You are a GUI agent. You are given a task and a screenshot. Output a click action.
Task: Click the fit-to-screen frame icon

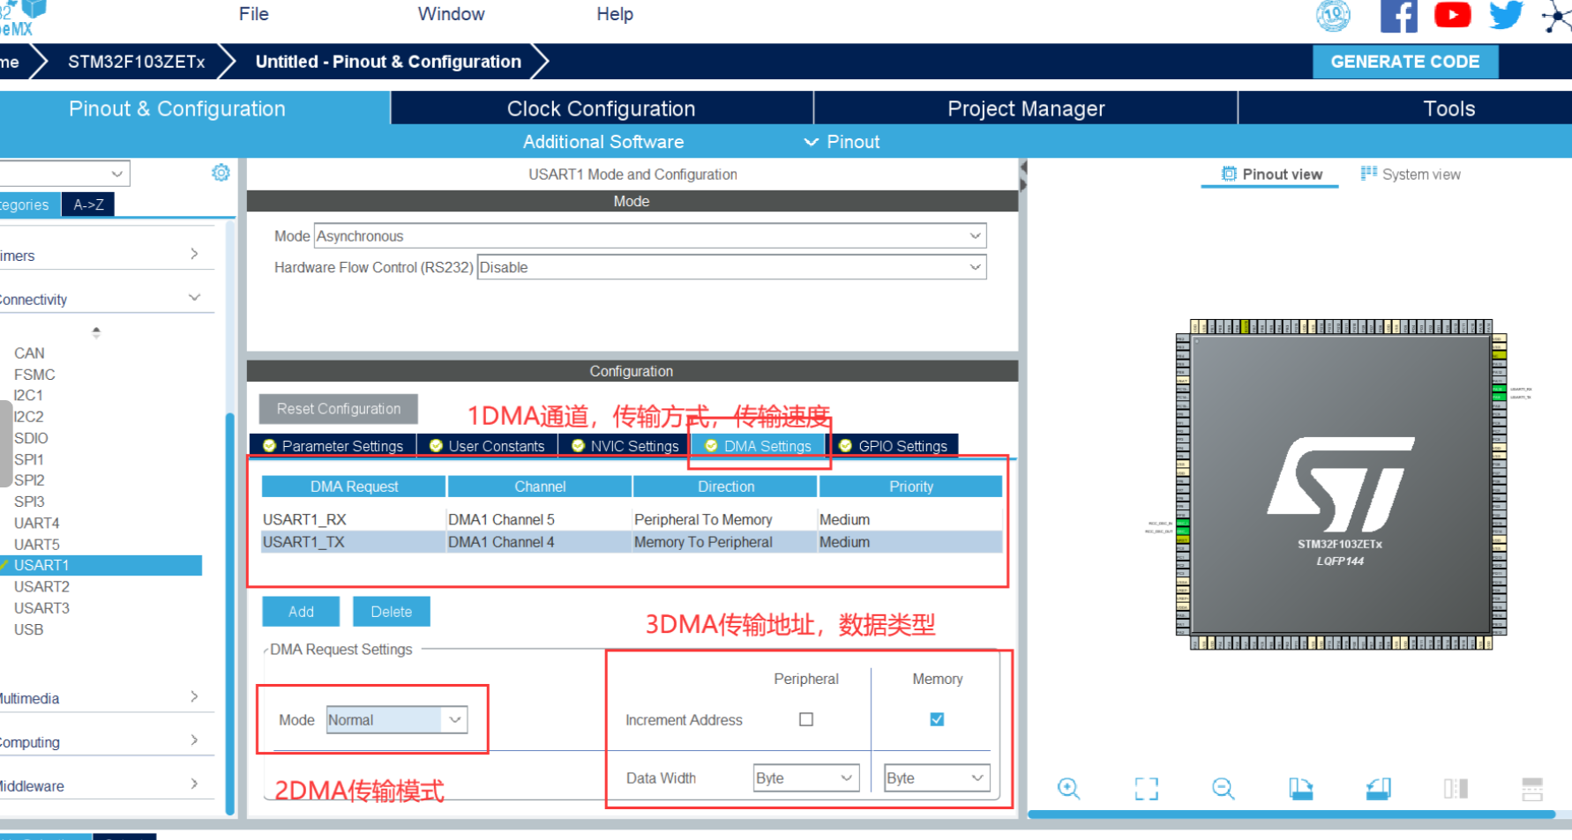click(x=1146, y=788)
